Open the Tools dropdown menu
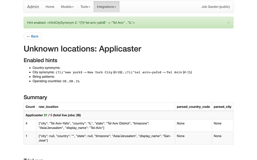 (x=85, y=7)
